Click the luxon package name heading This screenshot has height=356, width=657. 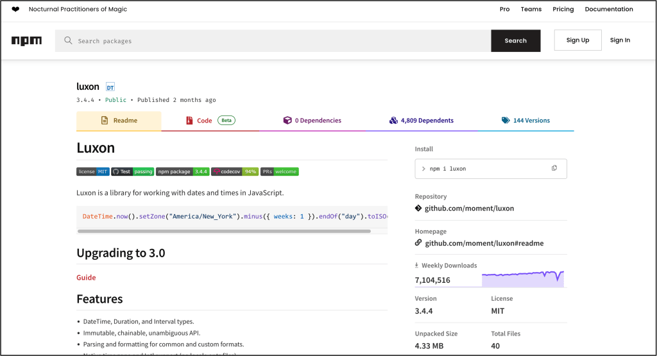coord(88,87)
